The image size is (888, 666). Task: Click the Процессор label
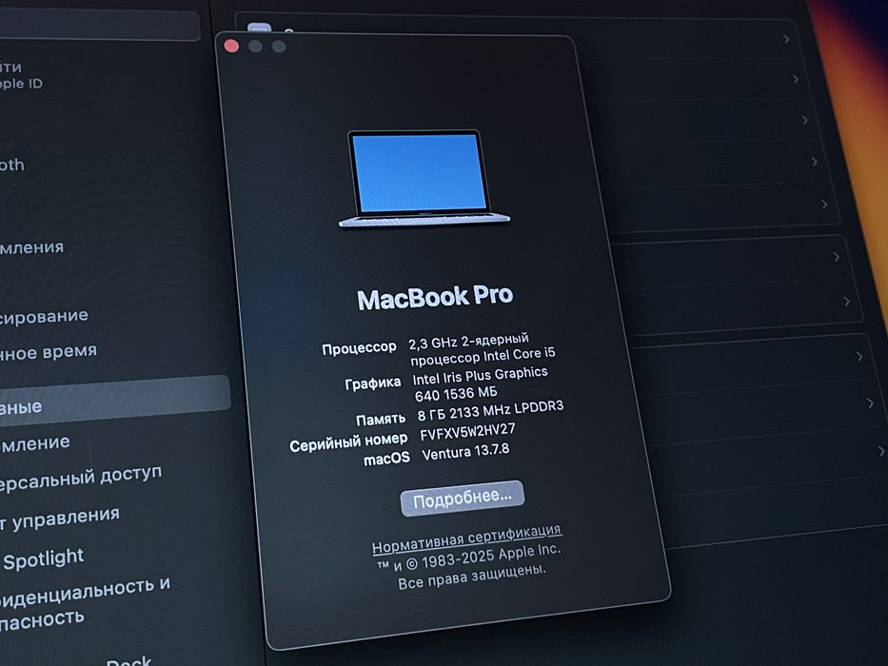click(359, 347)
